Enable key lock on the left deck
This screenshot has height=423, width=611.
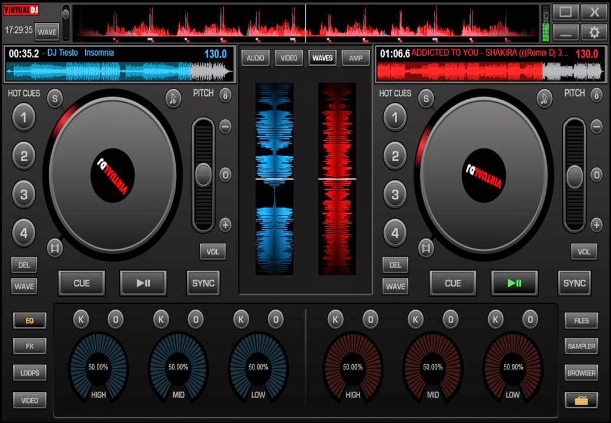tap(173, 99)
